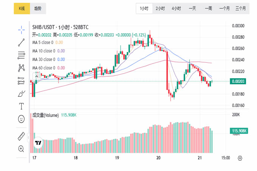This screenshot has height=171, width=257.
Task: Choose the pattern drawing tool
Action: coord(21,68)
